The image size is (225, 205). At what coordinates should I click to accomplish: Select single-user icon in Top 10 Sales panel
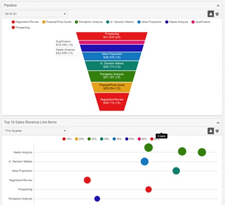tap(211, 131)
